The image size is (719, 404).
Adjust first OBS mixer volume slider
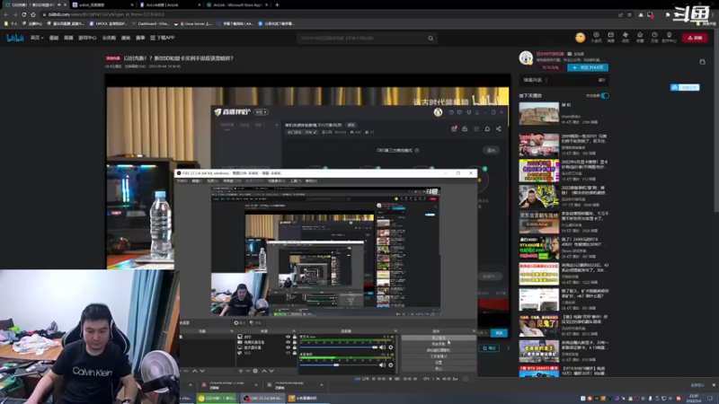339,347
